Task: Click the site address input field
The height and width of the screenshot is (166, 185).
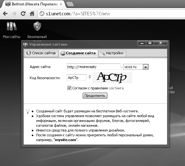Action: [x=93, y=67]
